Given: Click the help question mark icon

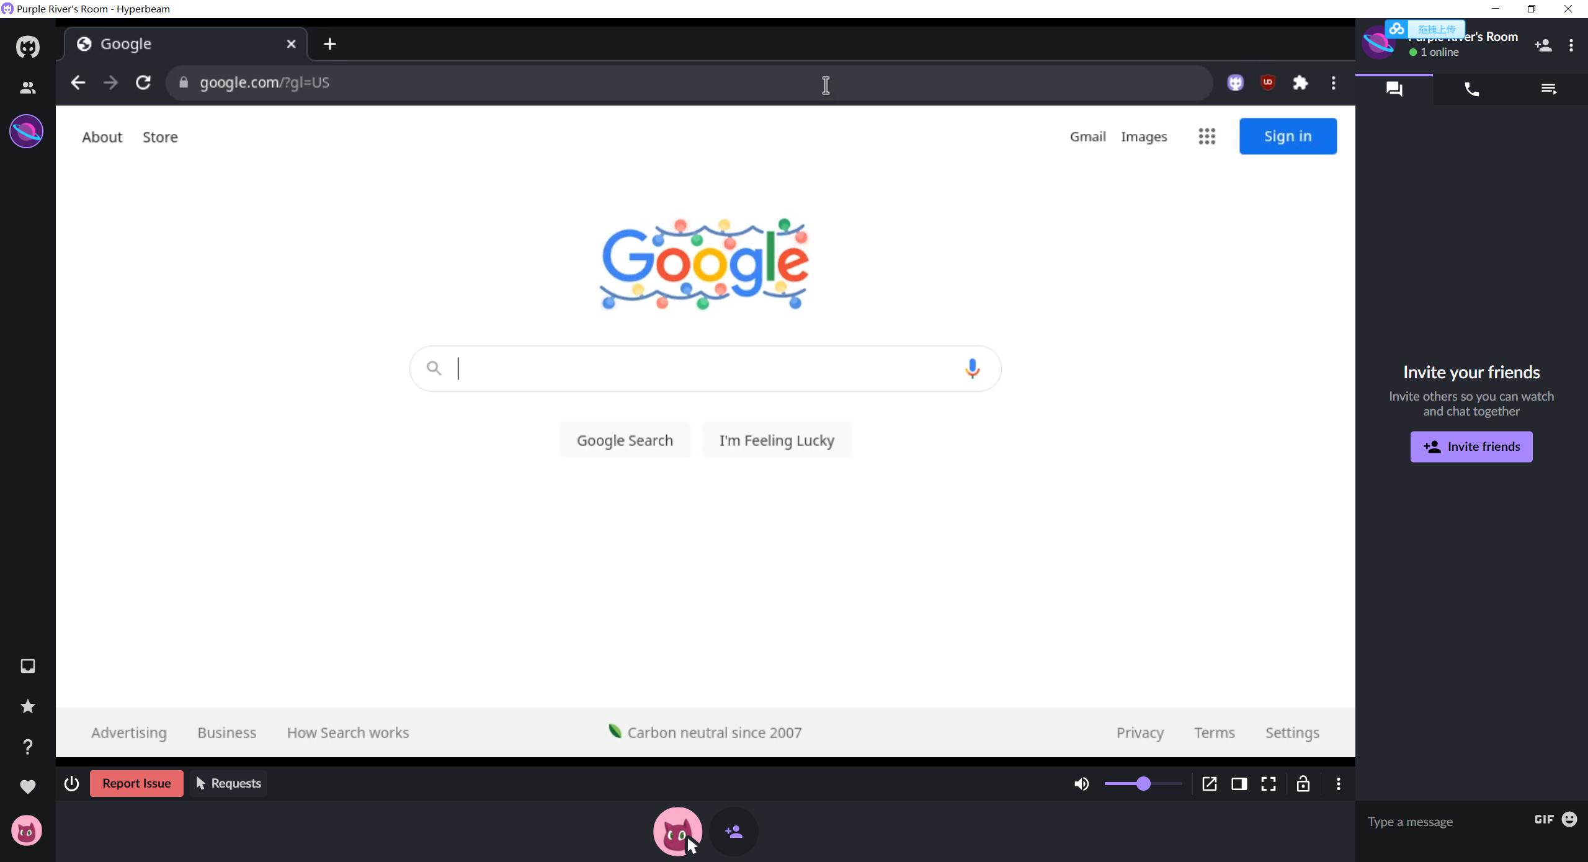Looking at the screenshot, I should pyautogui.click(x=27, y=747).
